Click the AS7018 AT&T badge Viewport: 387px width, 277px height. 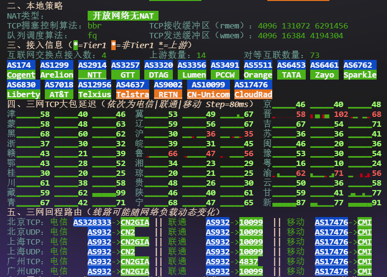pos(59,89)
